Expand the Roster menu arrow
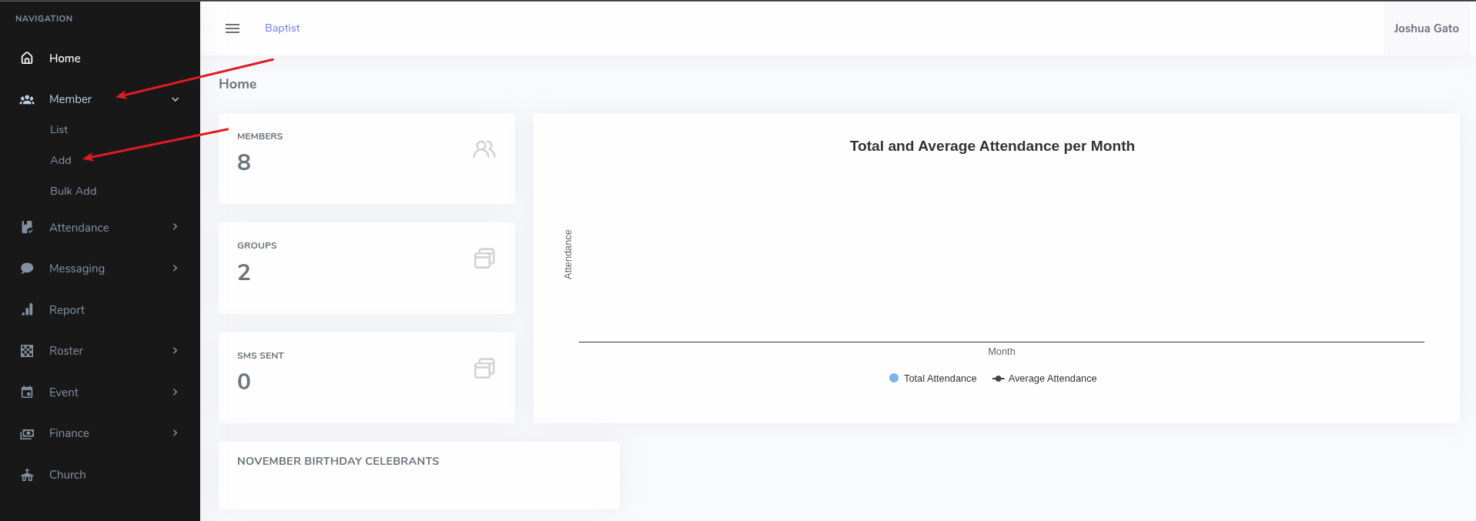 pyautogui.click(x=175, y=351)
